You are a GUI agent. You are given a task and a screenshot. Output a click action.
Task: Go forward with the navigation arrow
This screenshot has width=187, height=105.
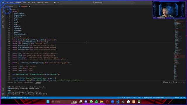click(x=58, y=3)
